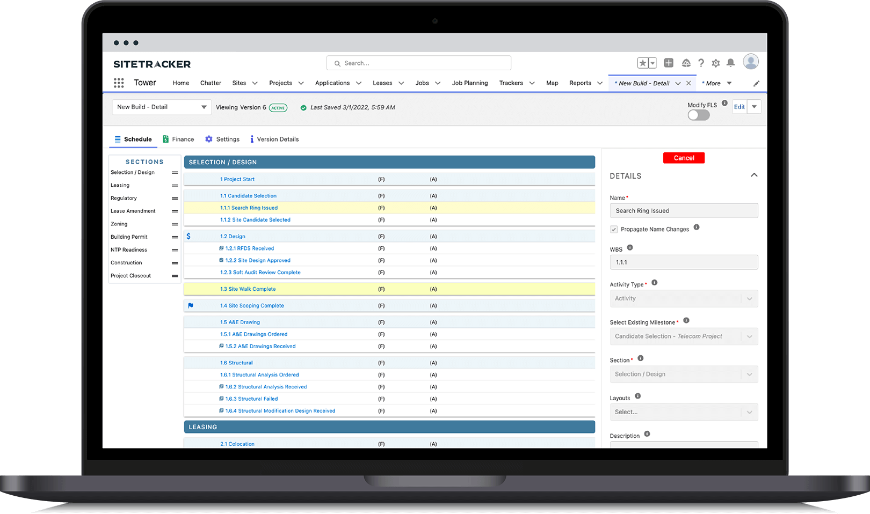Open Salesforce Help via the question mark icon
Screen dimensions: 870x514
click(x=701, y=63)
